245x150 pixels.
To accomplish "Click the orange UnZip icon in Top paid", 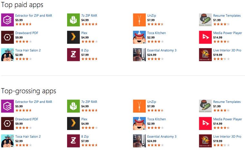I will pos(139,20).
